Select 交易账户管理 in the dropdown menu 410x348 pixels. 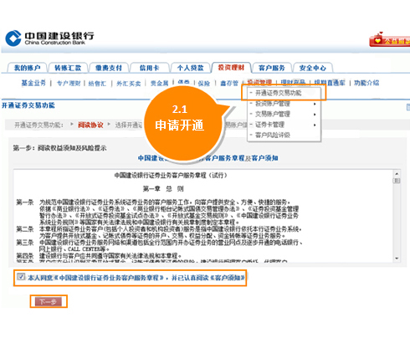[x=273, y=114]
